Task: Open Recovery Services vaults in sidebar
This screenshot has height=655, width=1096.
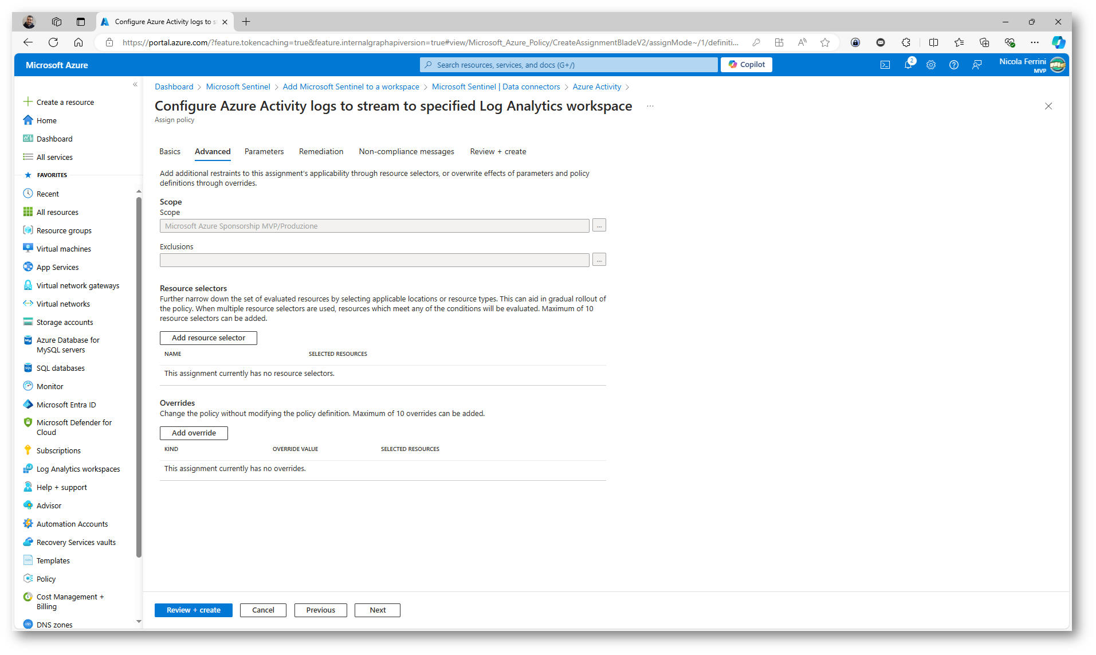Action: click(x=76, y=542)
